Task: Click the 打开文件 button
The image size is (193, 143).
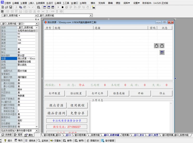Action: [97, 93]
